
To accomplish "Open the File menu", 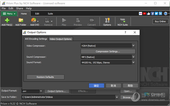I will pyautogui.click(x=4, y=8).
